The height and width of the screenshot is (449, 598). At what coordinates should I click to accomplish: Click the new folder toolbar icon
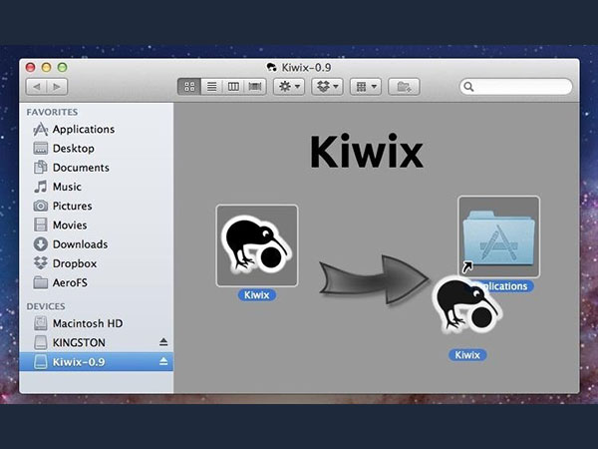coord(404,87)
